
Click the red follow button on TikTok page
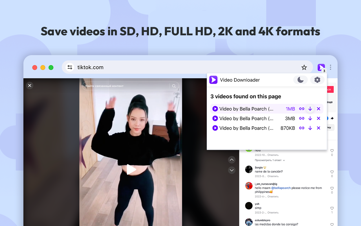tap(330, 90)
